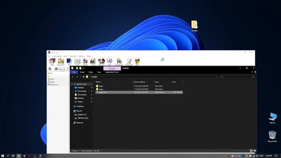Open the Quick Access Toolbar customize dropdown
The image size is (281, 158).
tap(83, 68)
